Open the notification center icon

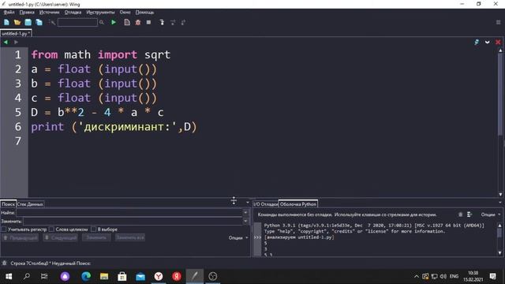[x=492, y=276]
